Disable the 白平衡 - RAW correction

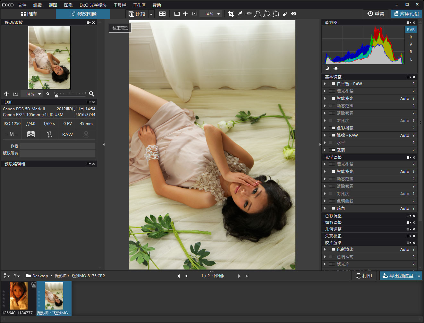pos(332,84)
